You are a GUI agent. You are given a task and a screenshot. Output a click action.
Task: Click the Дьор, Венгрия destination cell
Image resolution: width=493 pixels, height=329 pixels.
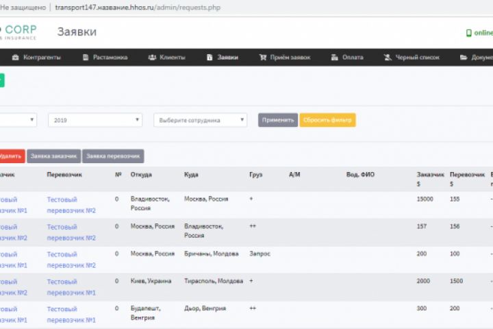[x=205, y=308]
